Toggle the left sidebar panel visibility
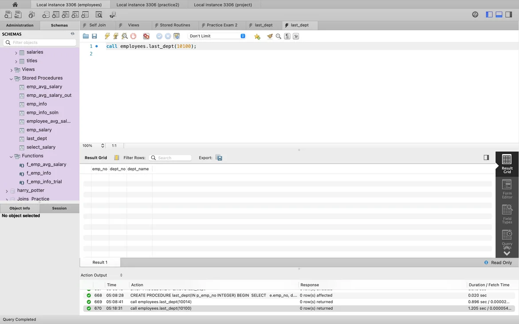 pyautogui.click(x=489, y=15)
